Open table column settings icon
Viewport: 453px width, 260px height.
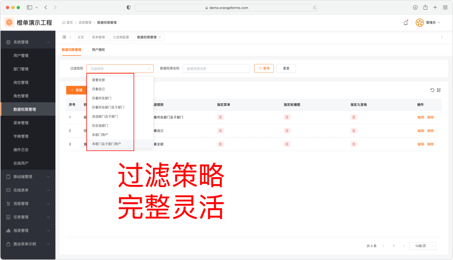[439, 90]
